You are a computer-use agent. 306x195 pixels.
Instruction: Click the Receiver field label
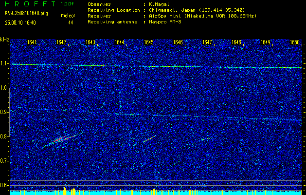[99, 16]
